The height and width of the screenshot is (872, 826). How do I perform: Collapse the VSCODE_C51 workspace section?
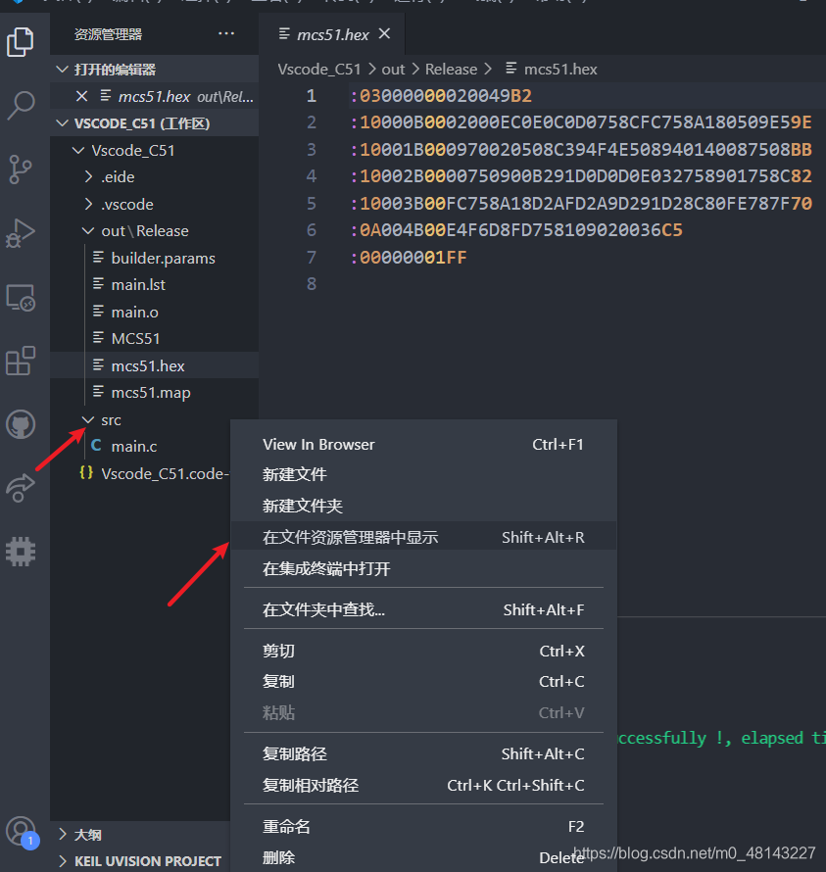pos(154,122)
